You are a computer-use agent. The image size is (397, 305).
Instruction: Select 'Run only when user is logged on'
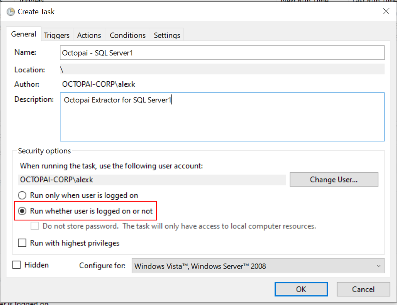(x=22, y=195)
